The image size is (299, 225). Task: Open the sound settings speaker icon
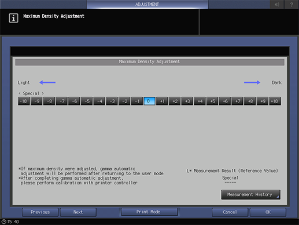(x=277, y=4)
